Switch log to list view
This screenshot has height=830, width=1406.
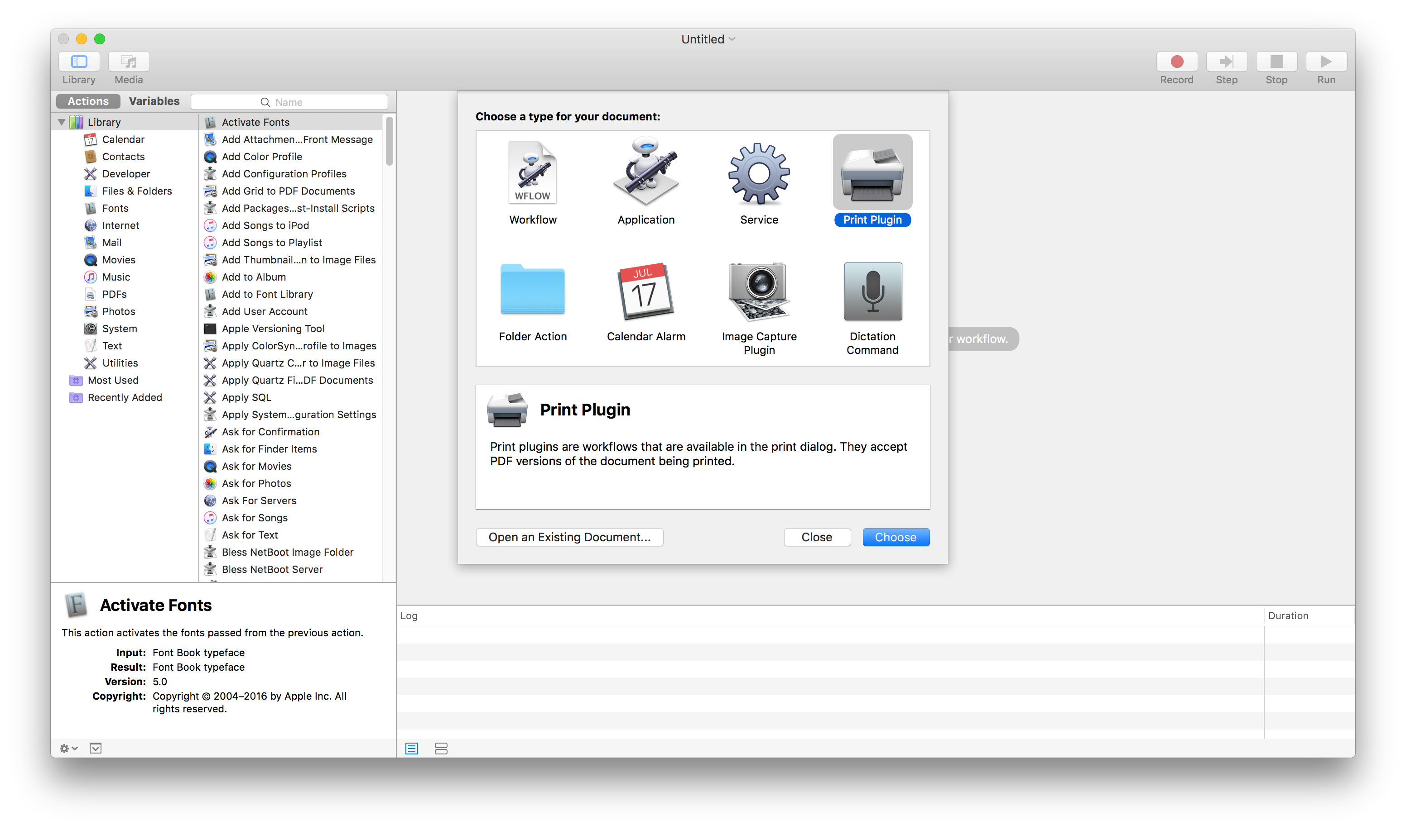[411, 749]
